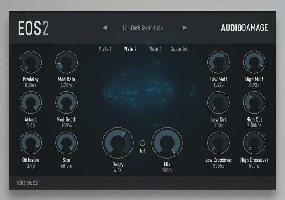Image resolution: width=285 pixels, height=200 pixels.
Task: Click the Diffusion knob
Action: tap(31, 143)
